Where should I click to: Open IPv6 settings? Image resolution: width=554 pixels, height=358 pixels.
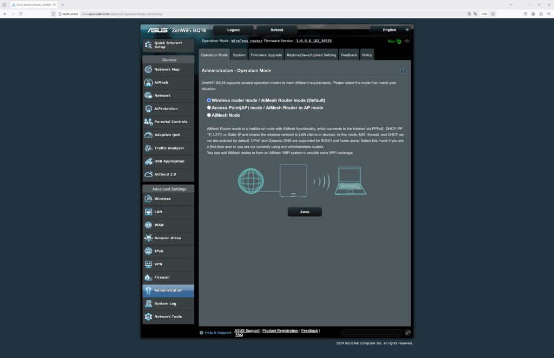click(168, 251)
